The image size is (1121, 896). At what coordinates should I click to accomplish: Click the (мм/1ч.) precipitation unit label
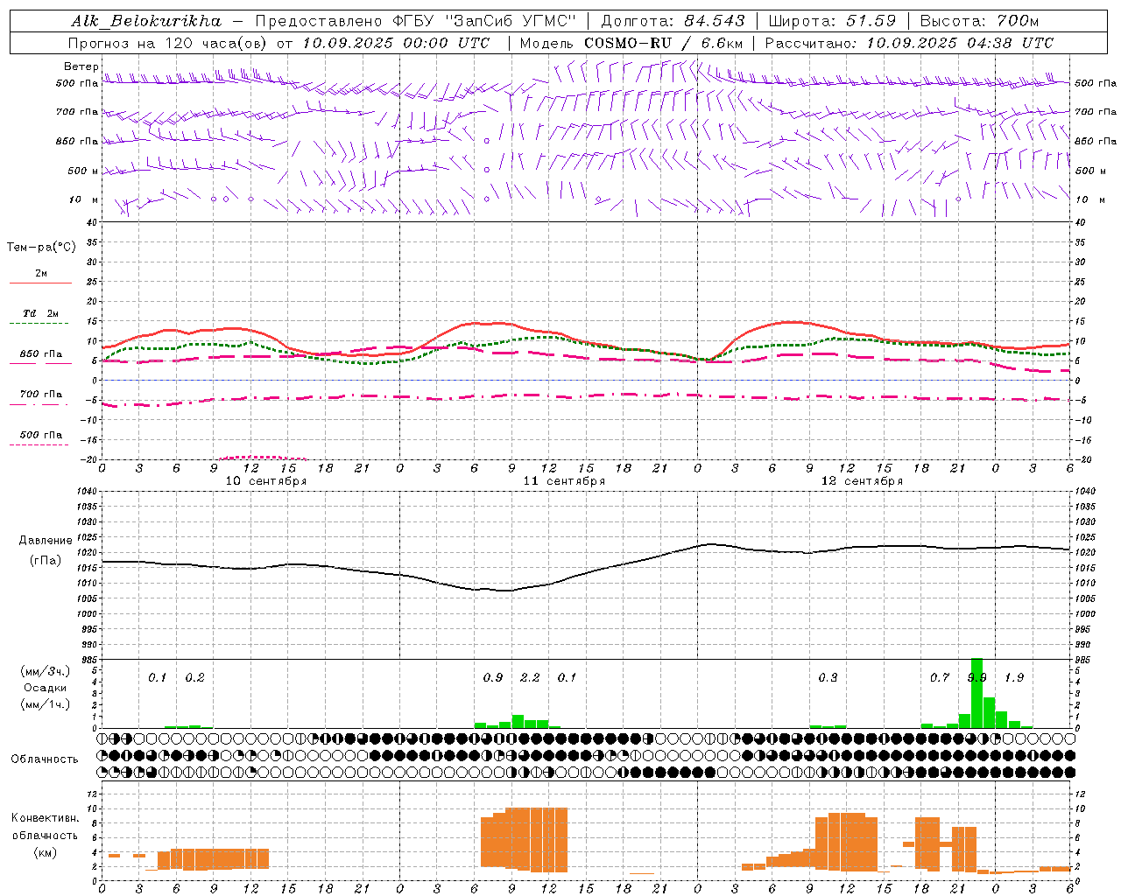(x=45, y=704)
